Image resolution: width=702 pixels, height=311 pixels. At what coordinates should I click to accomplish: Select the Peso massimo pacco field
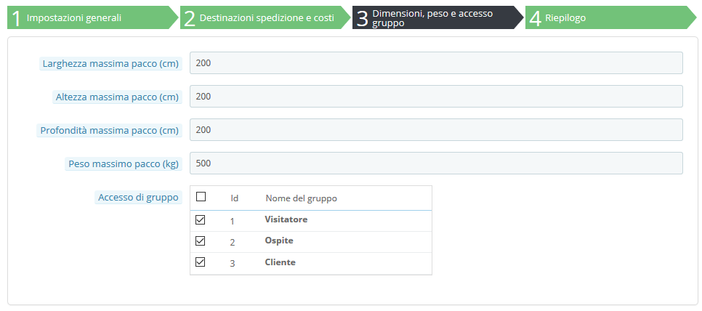coord(436,163)
